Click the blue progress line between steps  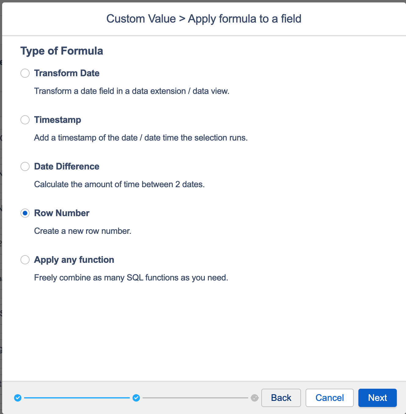pos(77,398)
